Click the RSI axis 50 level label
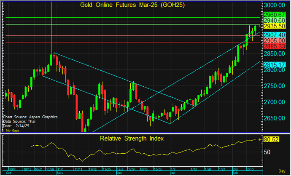 (x=268, y=152)
